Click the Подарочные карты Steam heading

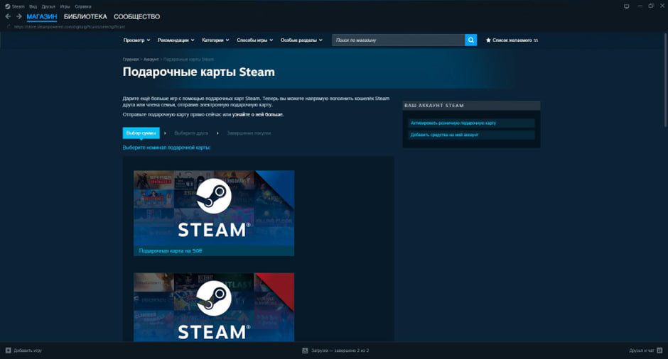coord(198,72)
